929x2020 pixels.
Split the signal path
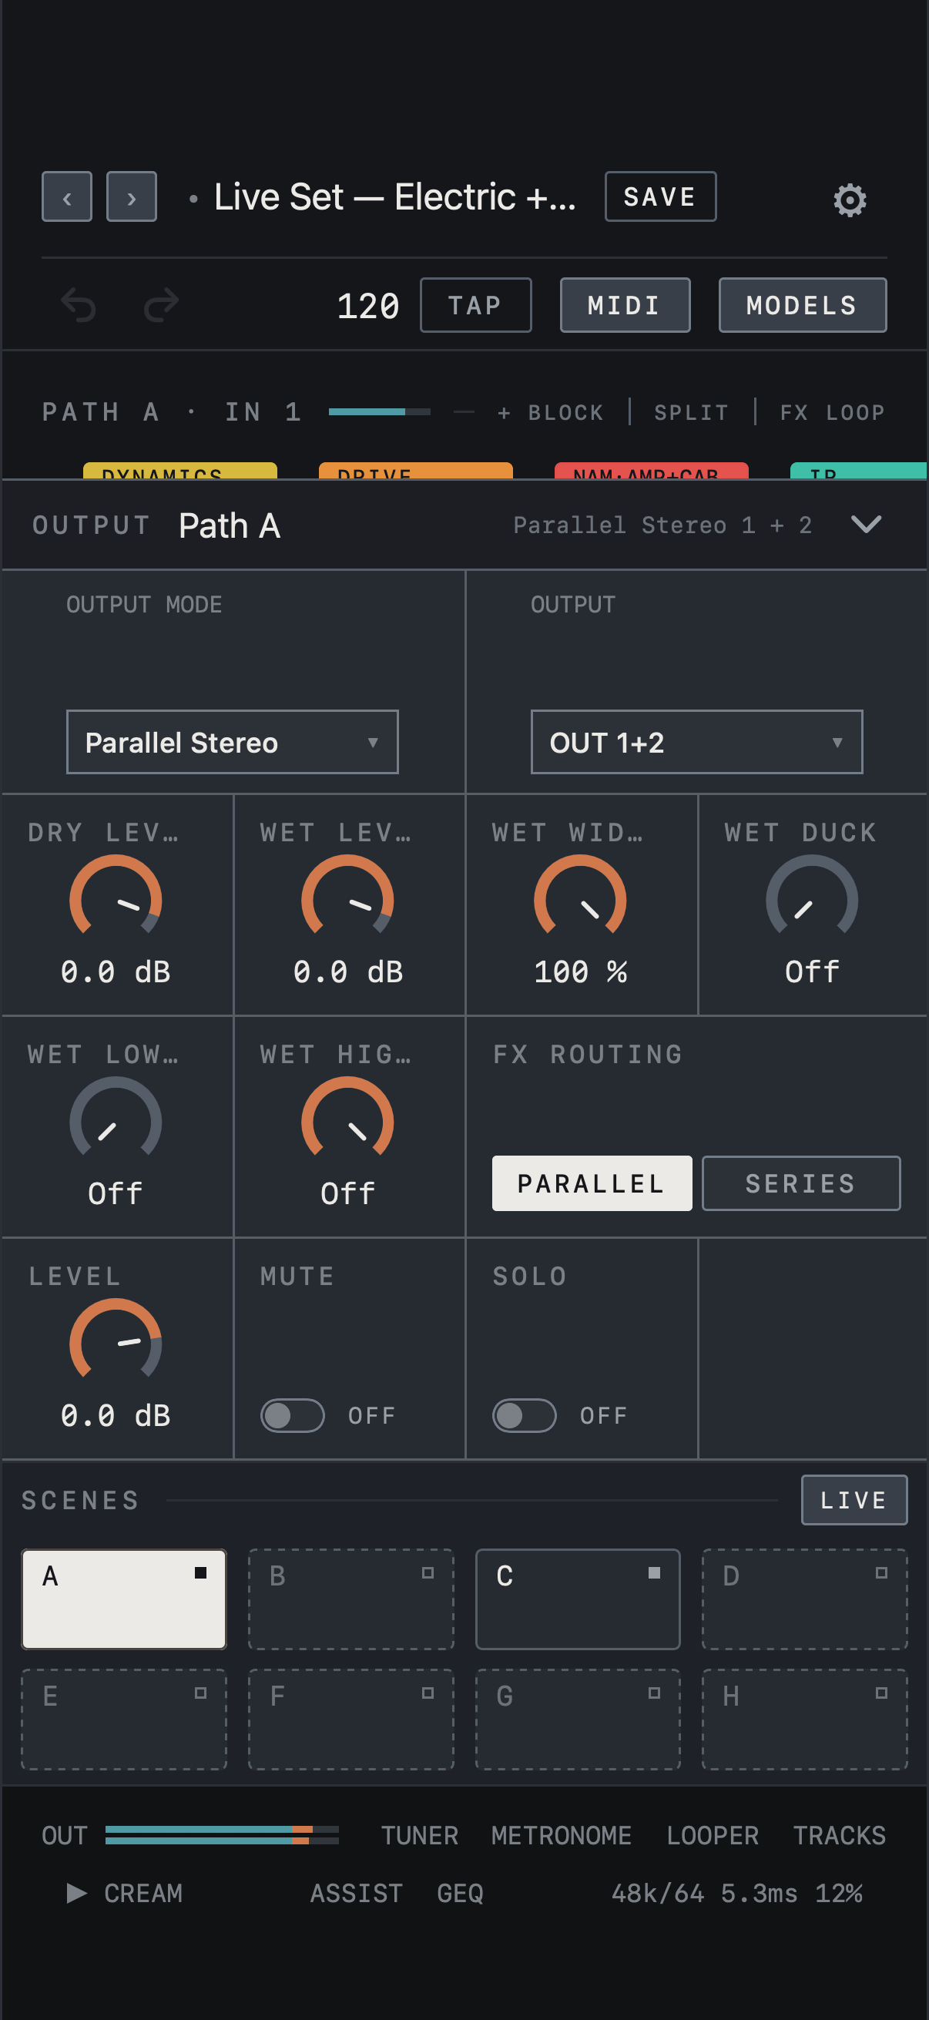pos(692,412)
